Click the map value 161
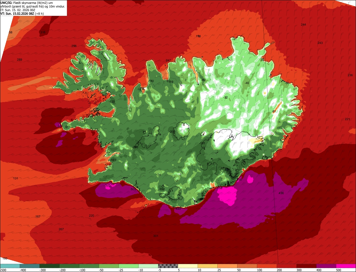This screenshot has height=272, width=356. pos(113,160)
